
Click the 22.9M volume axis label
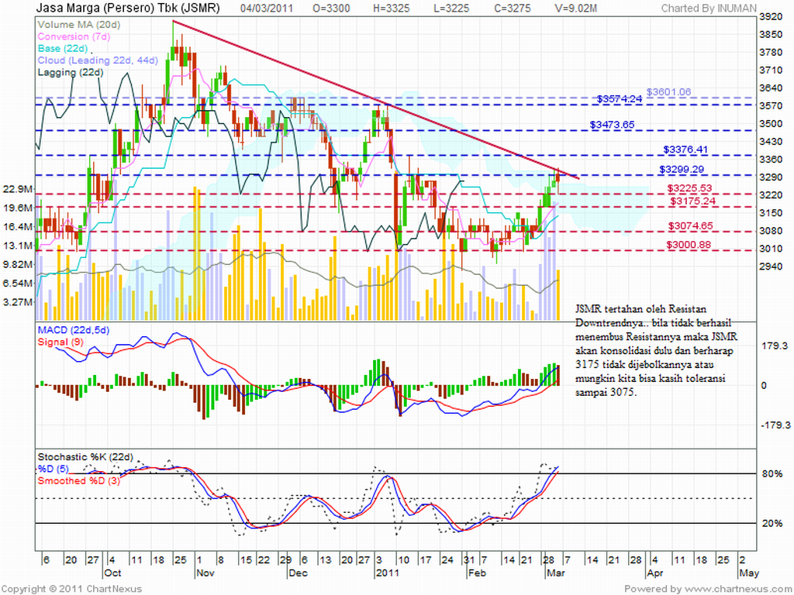click(18, 189)
